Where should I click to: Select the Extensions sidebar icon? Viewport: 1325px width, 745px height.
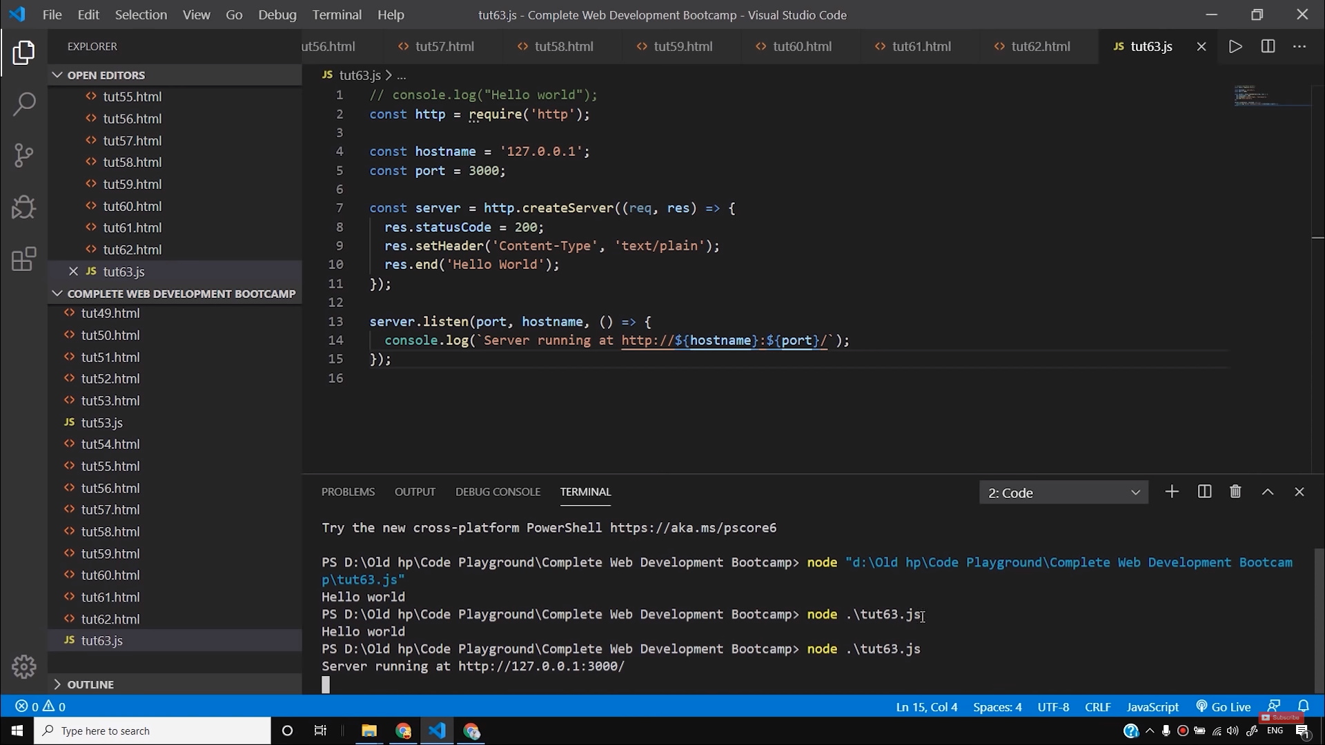coord(25,260)
